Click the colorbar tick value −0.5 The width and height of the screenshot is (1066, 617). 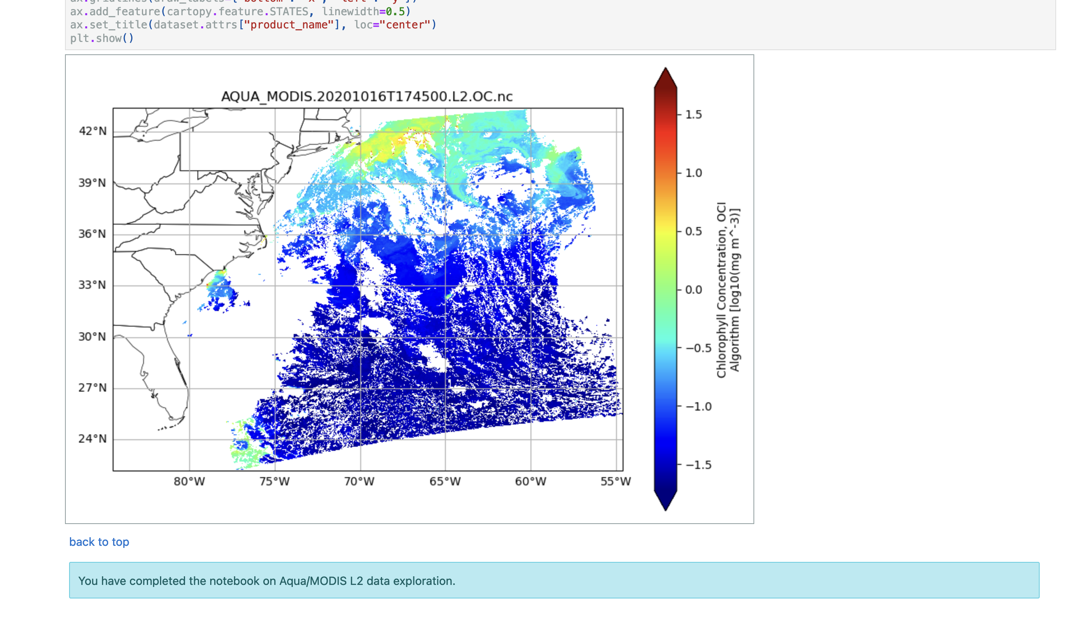click(x=698, y=348)
